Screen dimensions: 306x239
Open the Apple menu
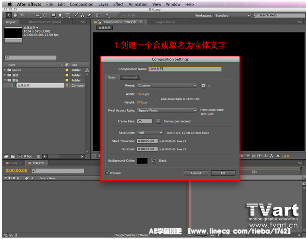pyautogui.click(x=9, y=4)
